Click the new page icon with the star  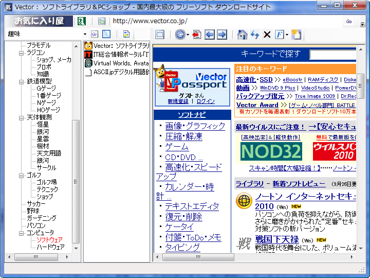296,35
